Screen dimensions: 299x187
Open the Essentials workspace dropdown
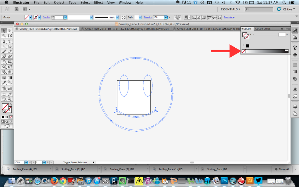coord(230,9)
